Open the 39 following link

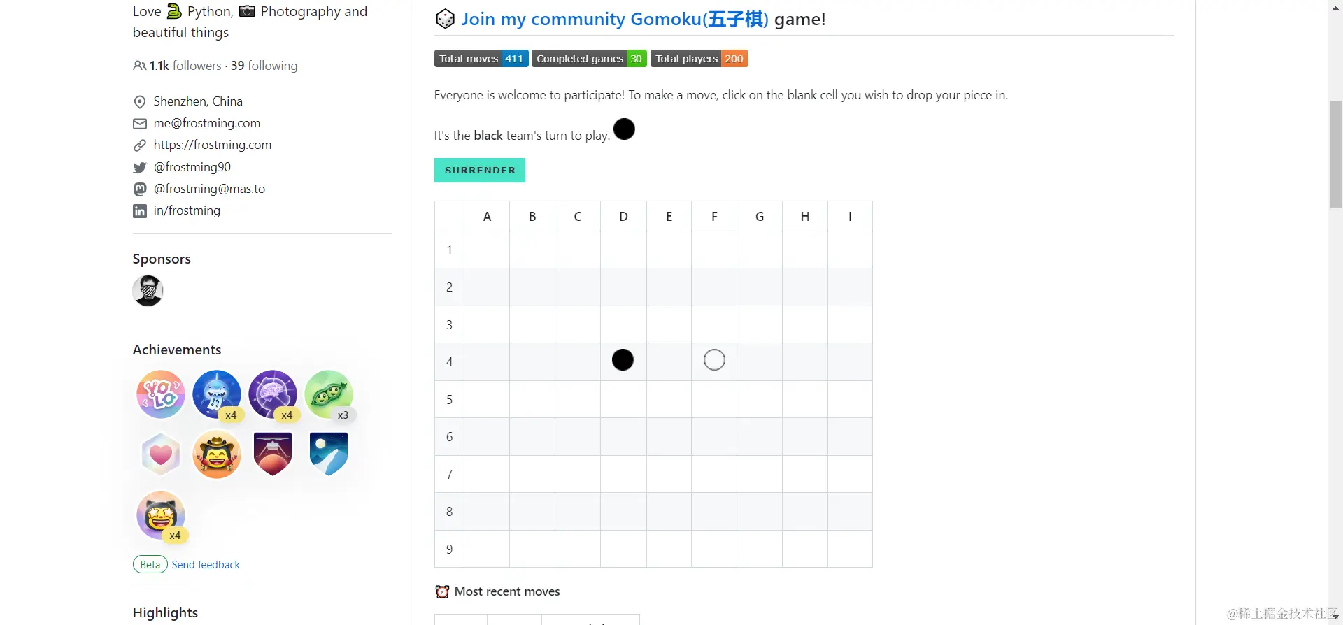point(264,65)
